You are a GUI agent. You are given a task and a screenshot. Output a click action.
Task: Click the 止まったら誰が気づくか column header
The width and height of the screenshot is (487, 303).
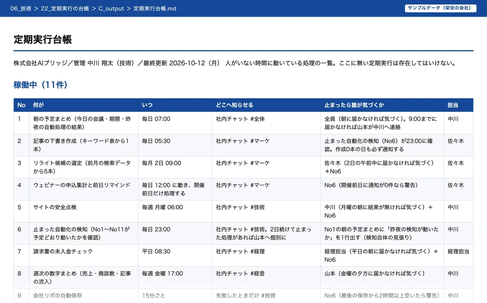point(382,105)
